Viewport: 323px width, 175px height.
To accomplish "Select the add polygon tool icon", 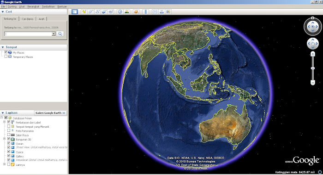I will tap(90, 12).
